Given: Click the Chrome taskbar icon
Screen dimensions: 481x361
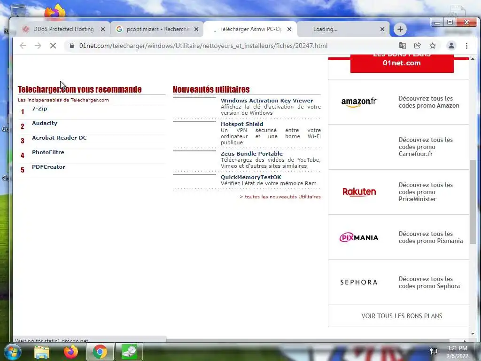Looking at the screenshot, I should click(100, 352).
